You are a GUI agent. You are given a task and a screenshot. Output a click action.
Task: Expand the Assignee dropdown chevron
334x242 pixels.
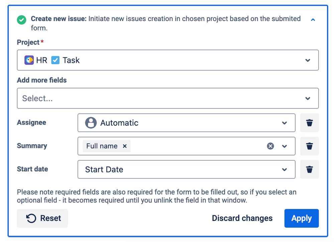[x=285, y=123]
